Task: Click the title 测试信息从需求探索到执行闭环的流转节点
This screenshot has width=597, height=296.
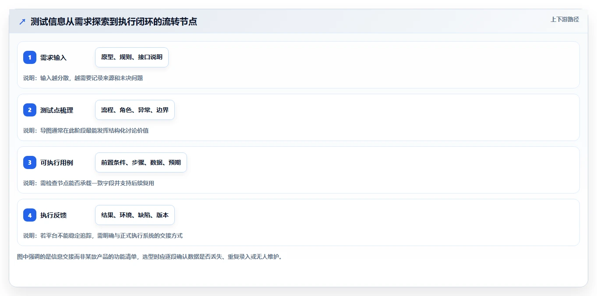Action: click(x=114, y=22)
